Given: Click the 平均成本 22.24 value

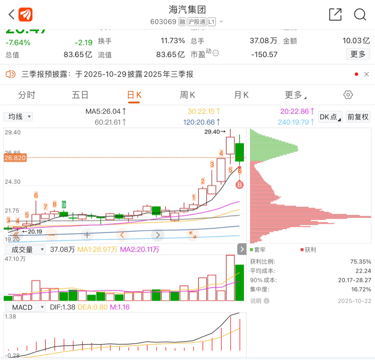Looking at the screenshot, I should 363,271.
